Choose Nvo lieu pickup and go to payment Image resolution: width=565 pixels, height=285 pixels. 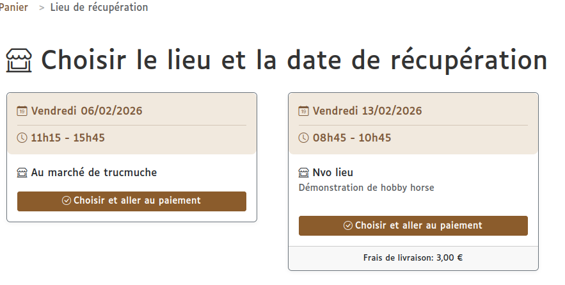413,226
